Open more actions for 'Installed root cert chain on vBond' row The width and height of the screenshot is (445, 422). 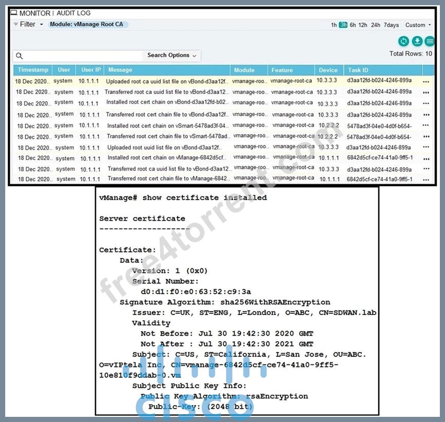click(425, 103)
